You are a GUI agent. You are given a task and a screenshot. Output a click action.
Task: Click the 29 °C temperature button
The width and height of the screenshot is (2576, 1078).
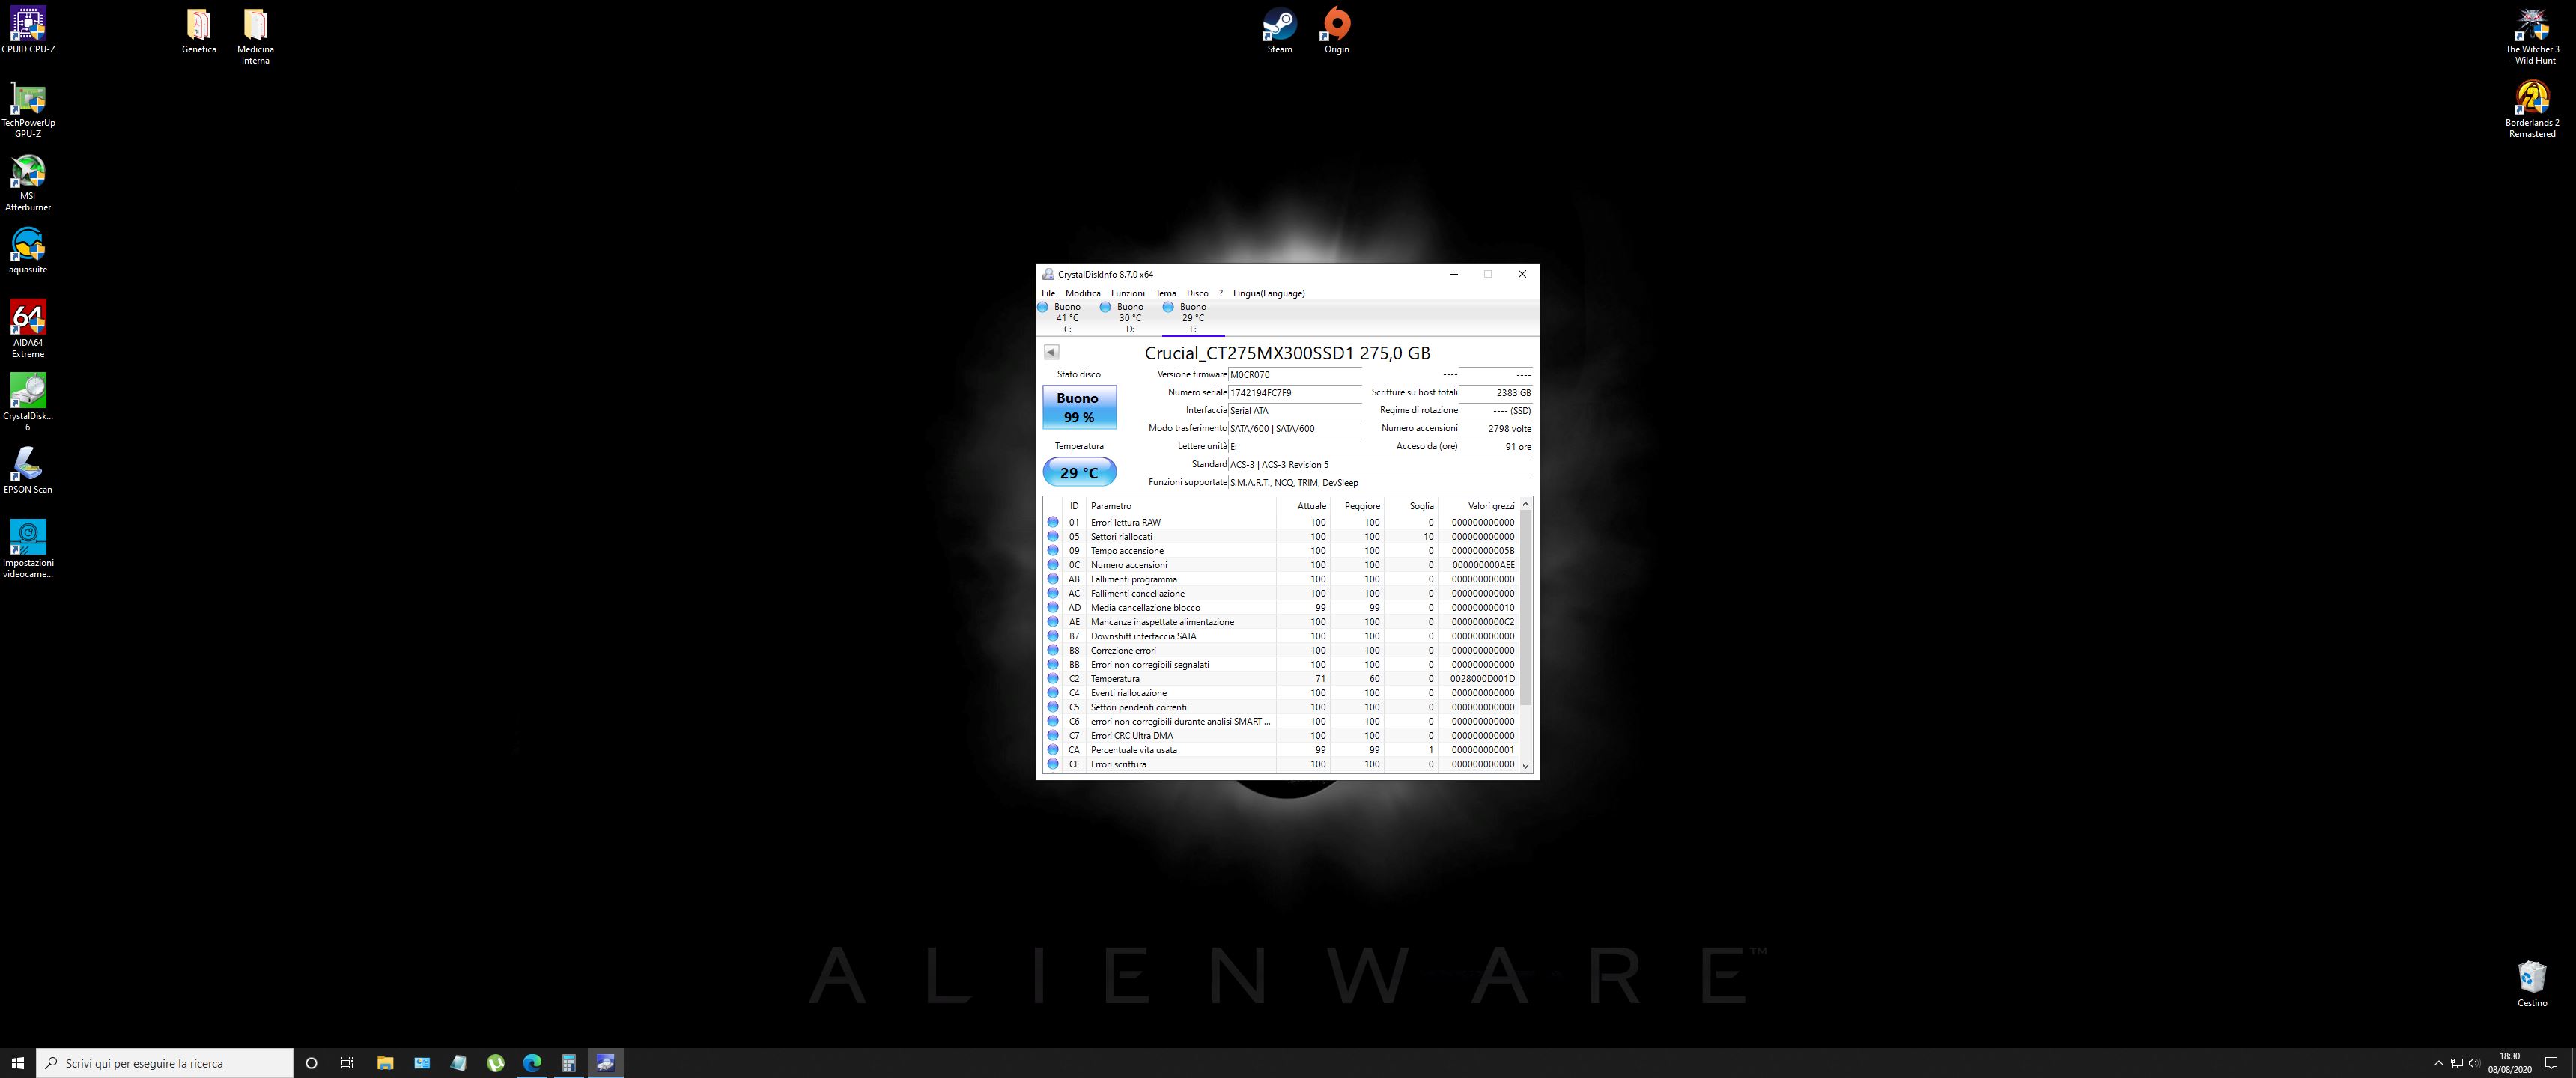click(1078, 472)
